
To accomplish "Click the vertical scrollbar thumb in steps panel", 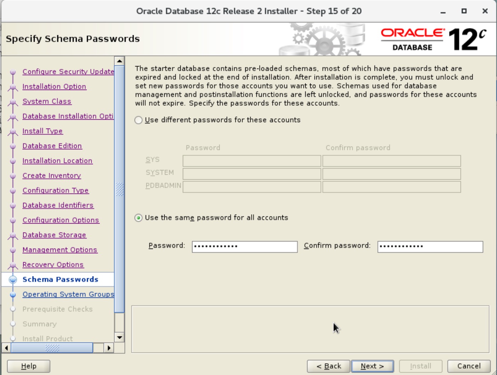I will coord(120,189).
